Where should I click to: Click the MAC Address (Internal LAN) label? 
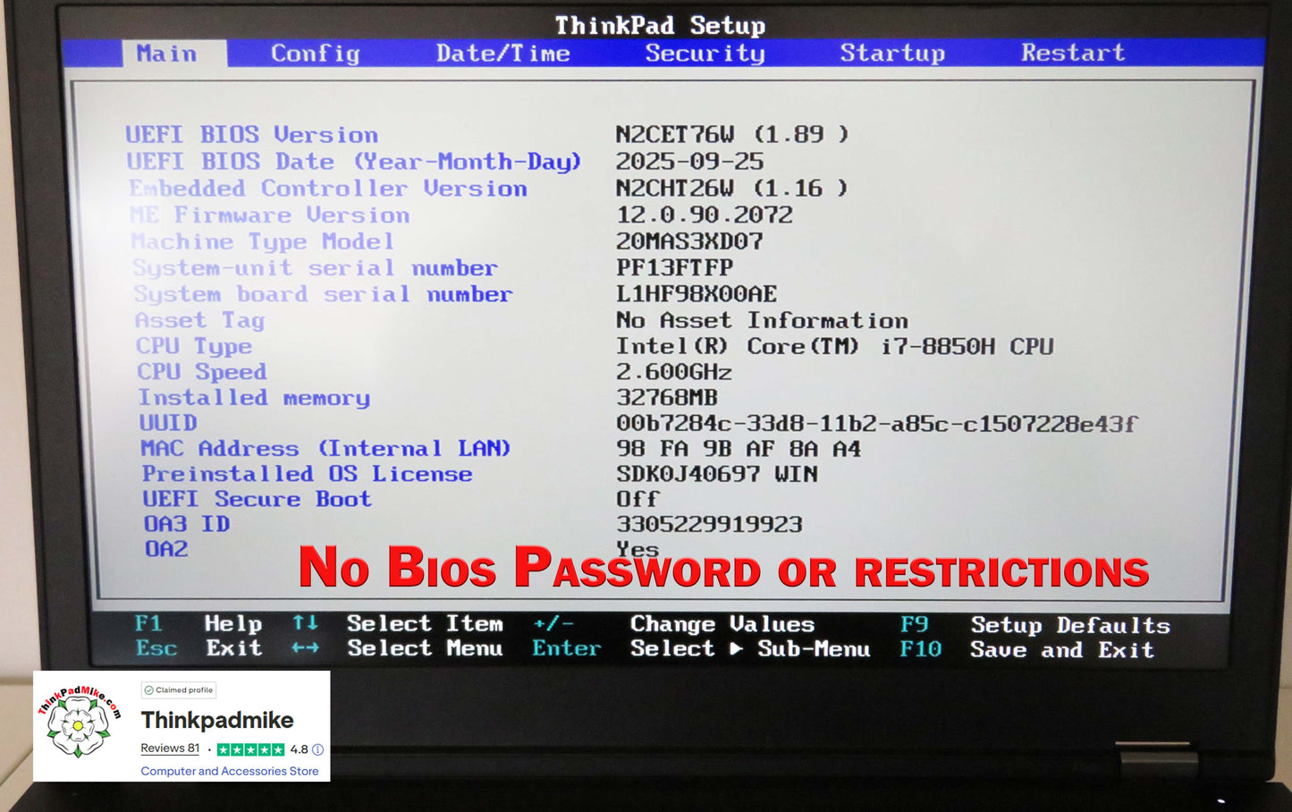pyautogui.click(x=325, y=448)
